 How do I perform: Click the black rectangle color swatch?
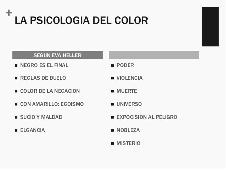(x=210, y=26)
